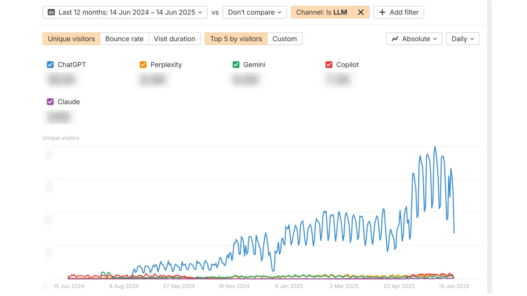Toggle the Gemini visitors checkbox

pyautogui.click(x=236, y=64)
